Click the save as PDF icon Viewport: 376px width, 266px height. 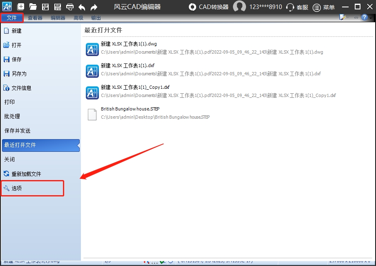(58, 7)
